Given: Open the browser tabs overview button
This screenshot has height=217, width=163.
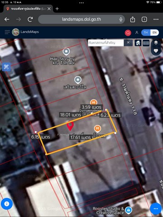Looking at the screenshot, I should (x=144, y=19).
